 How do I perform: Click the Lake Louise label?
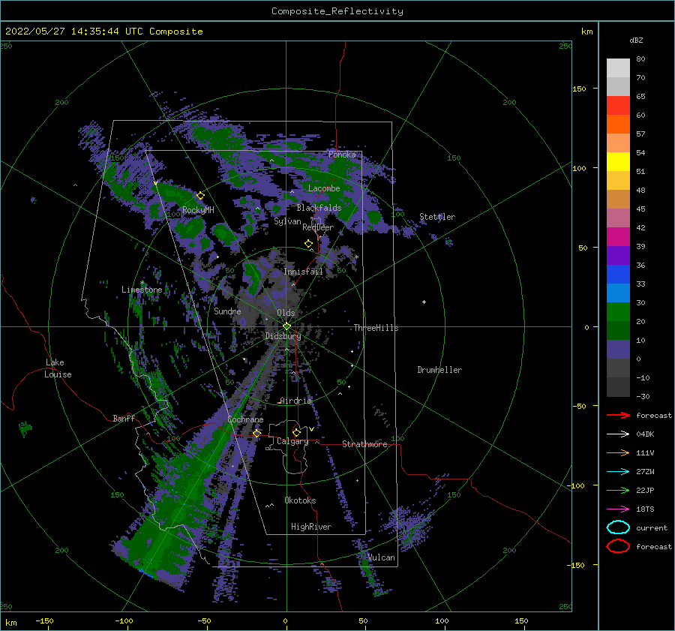(x=58, y=368)
